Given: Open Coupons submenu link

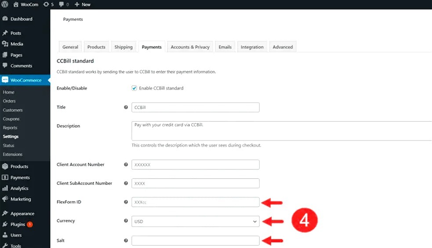Looking at the screenshot, I should (x=11, y=119).
